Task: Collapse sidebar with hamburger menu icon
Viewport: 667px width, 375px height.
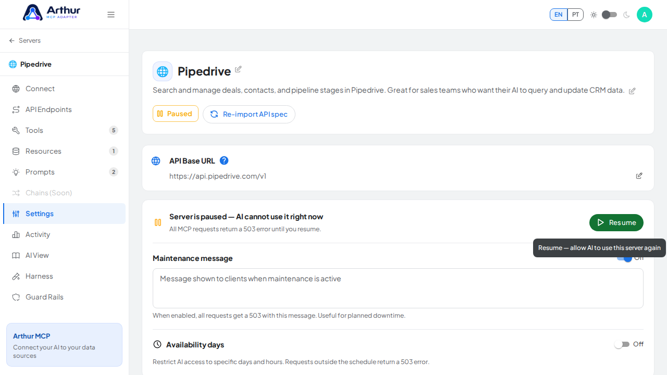Action: [111, 15]
